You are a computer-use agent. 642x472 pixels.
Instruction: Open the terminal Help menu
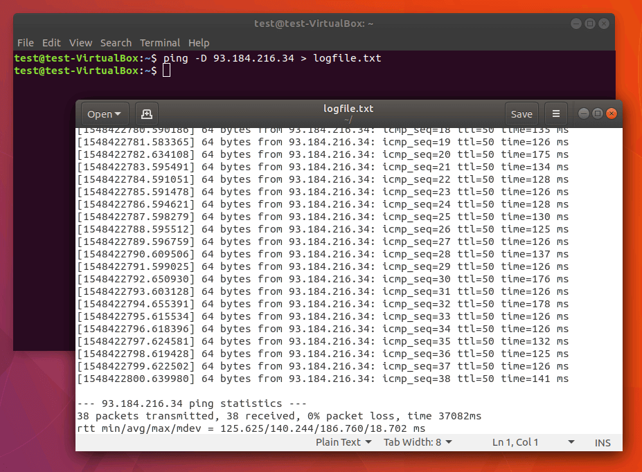pos(199,42)
